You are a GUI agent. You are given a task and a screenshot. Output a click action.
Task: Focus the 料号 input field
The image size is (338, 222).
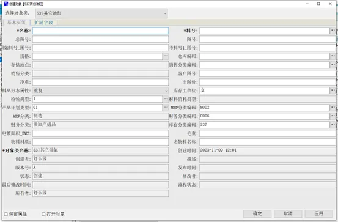coord(265,31)
